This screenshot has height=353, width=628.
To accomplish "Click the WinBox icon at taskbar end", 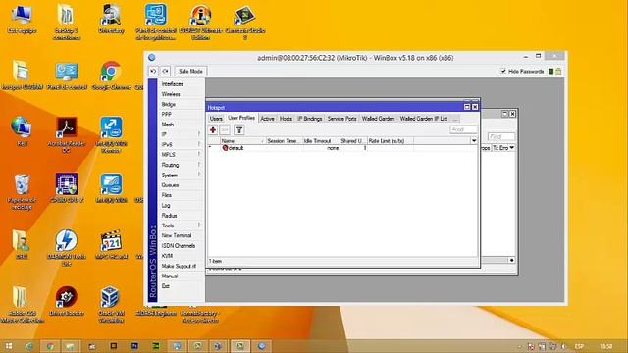I will [262, 346].
